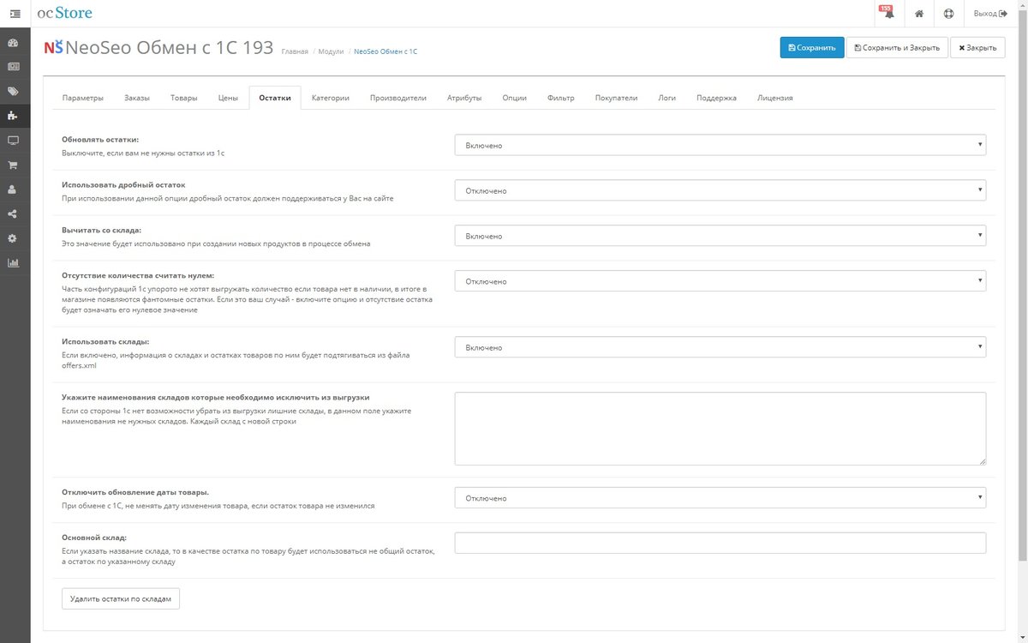
Task: Open the Design monitor sidebar icon
Action: 14,140
